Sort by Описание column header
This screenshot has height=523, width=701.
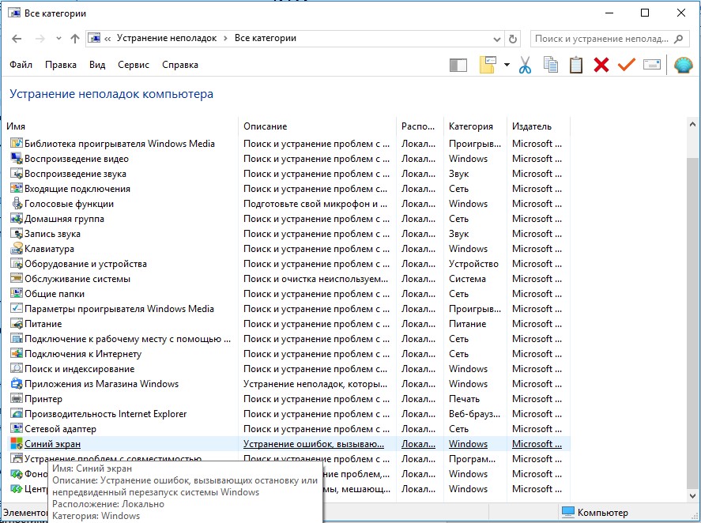pos(265,126)
